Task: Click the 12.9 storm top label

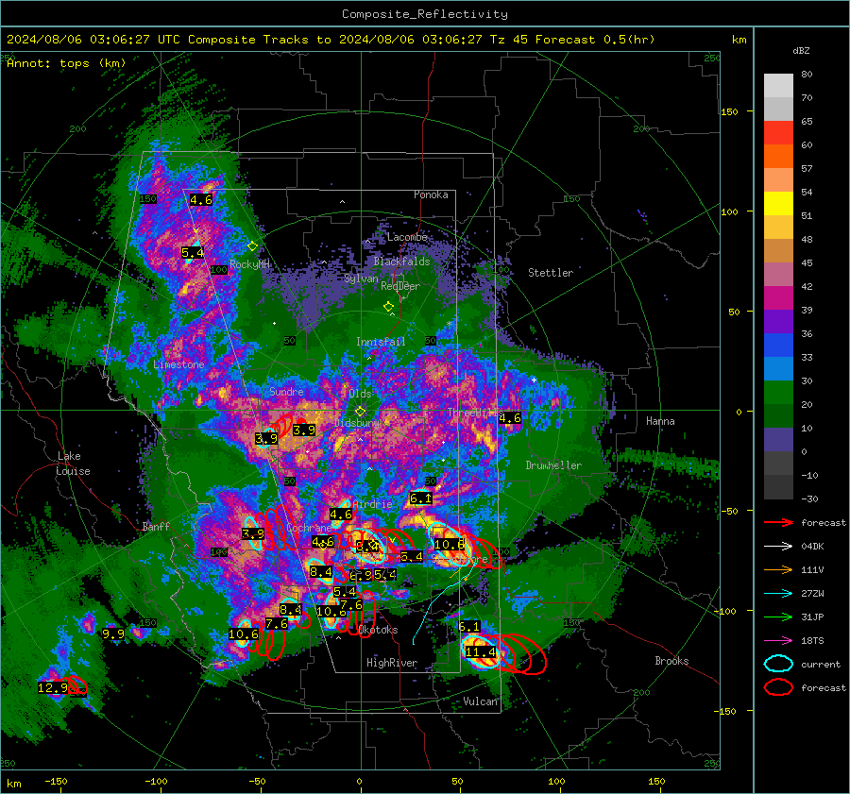Action: pos(53,687)
